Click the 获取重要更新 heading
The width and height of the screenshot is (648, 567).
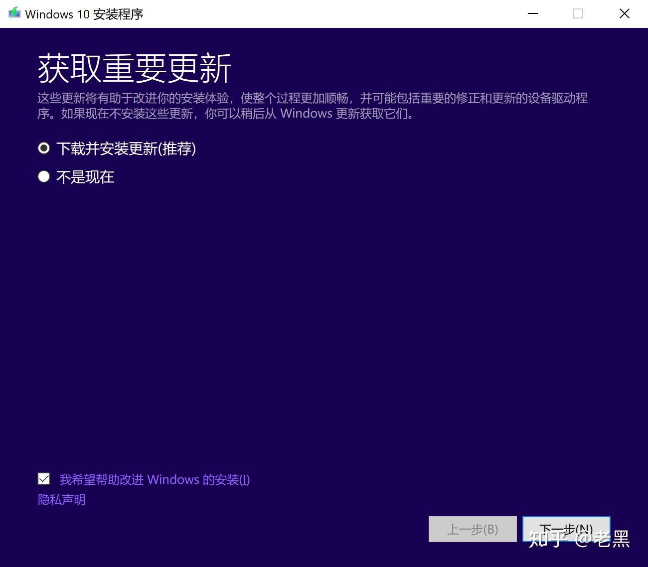pyautogui.click(x=135, y=68)
